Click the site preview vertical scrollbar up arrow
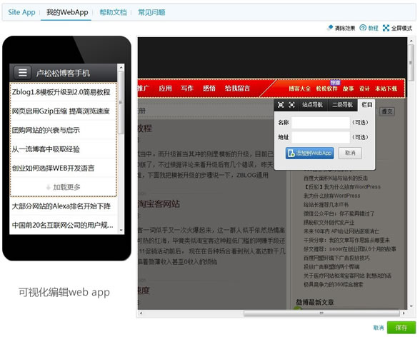 [x=411, y=41]
